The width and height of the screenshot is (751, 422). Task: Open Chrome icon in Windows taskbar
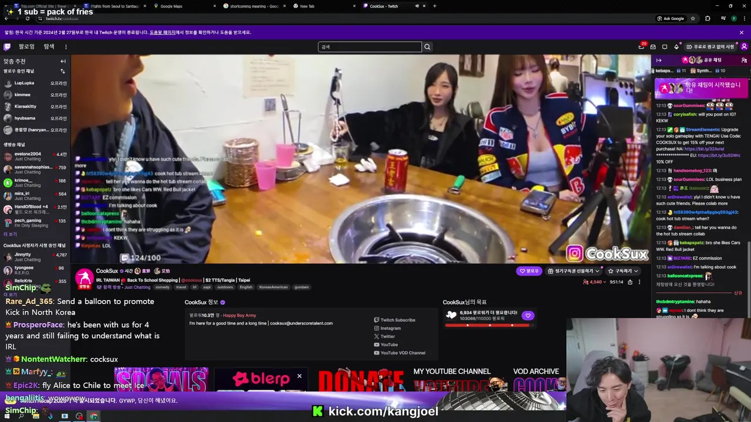click(x=93, y=416)
